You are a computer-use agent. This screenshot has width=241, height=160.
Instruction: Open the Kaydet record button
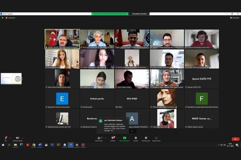[x=136, y=138]
